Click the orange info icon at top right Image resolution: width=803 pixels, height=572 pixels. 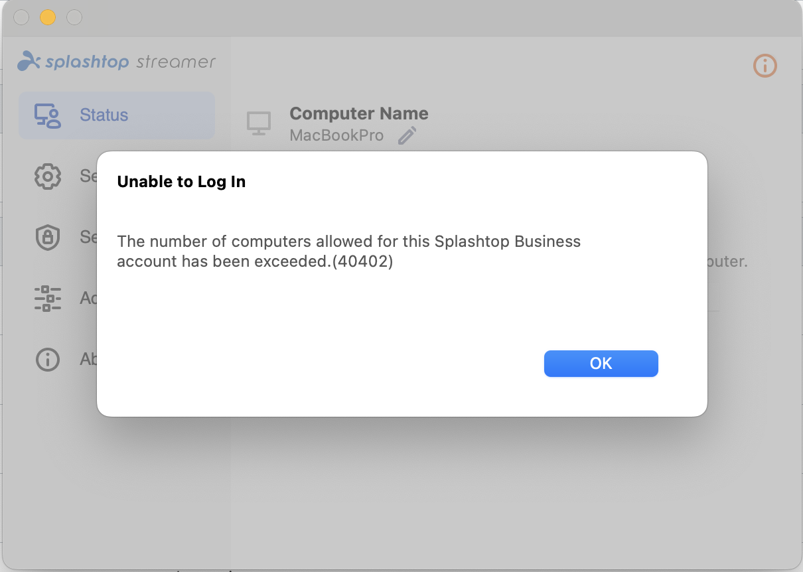[765, 65]
